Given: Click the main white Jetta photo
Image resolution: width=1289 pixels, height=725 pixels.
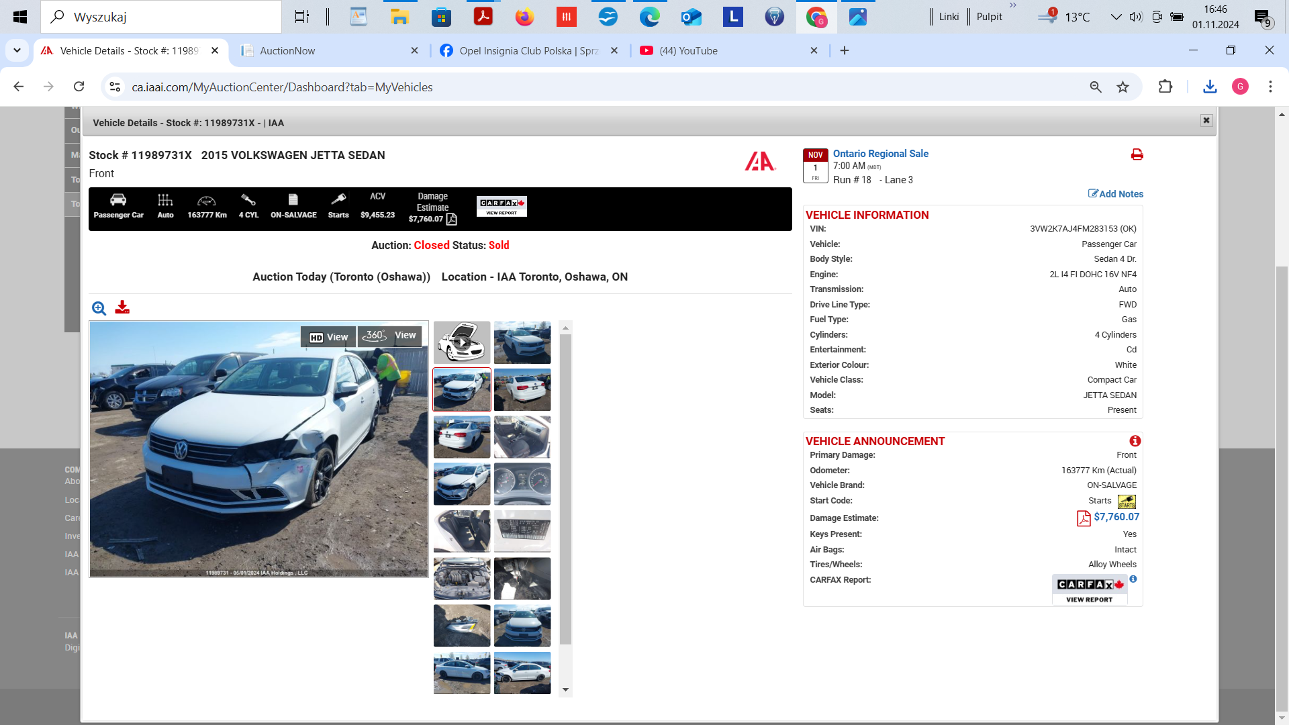Looking at the screenshot, I should pyautogui.click(x=258, y=449).
